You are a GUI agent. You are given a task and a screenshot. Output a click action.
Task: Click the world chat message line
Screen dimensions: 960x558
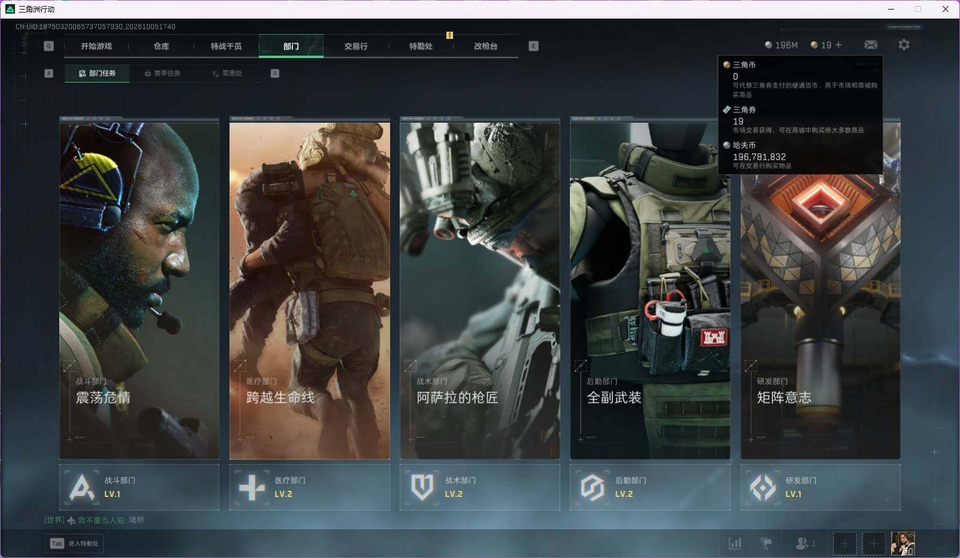pyautogui.click(x=94, y=520)
